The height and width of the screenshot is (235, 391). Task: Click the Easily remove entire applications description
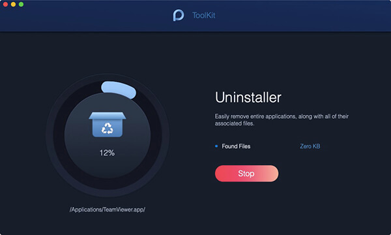pyautogui.click(x=282, y=119)
